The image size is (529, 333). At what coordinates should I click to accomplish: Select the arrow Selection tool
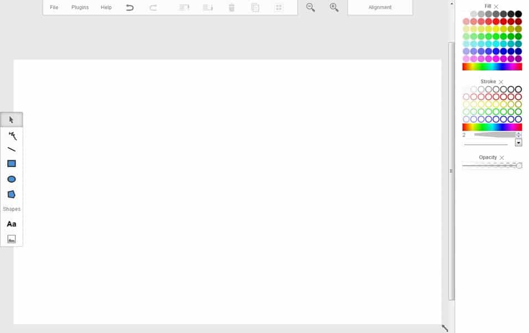pos(12,119)
